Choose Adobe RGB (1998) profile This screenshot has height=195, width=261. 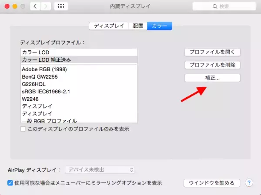79,69
